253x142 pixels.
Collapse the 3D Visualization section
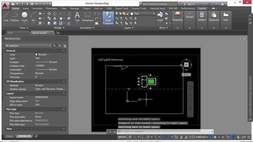coord(64,82)
